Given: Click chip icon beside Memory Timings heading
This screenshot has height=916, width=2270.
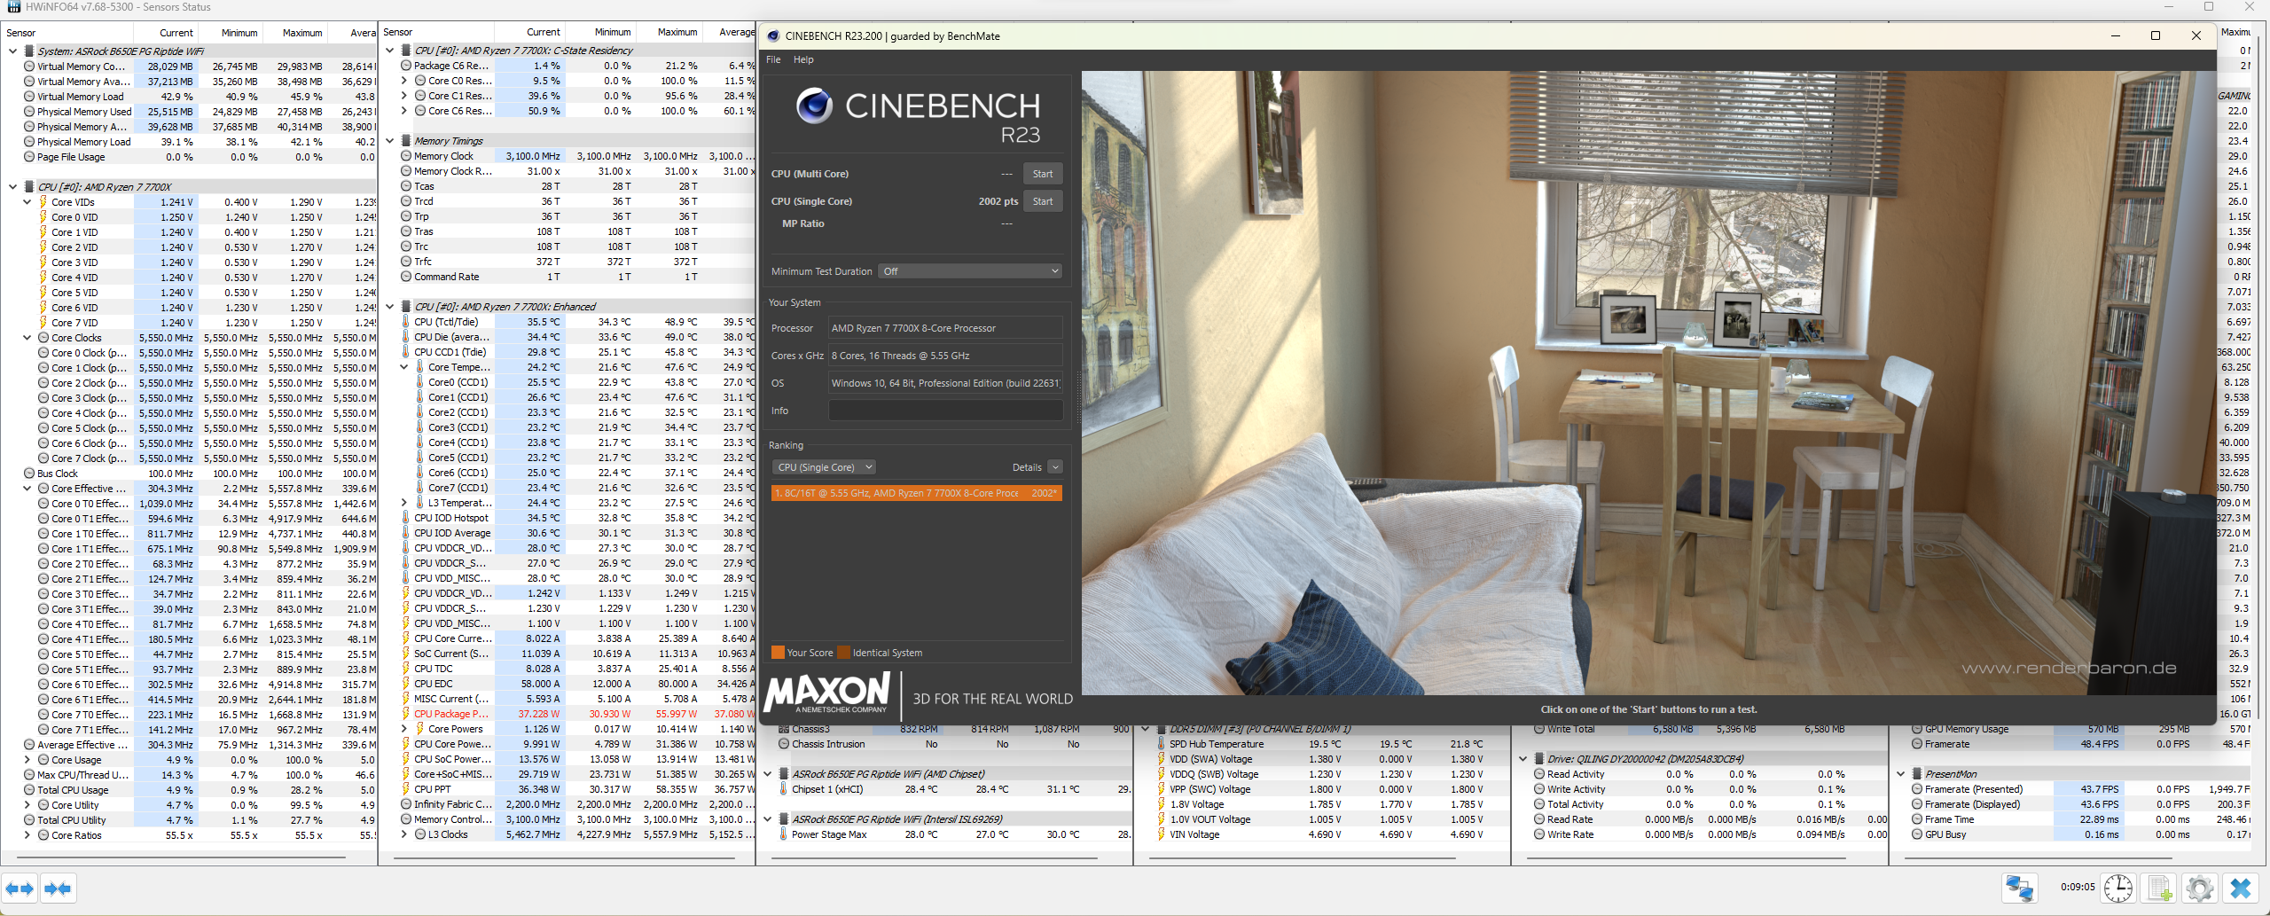Looking at the screenshot, I should [406, 141].
